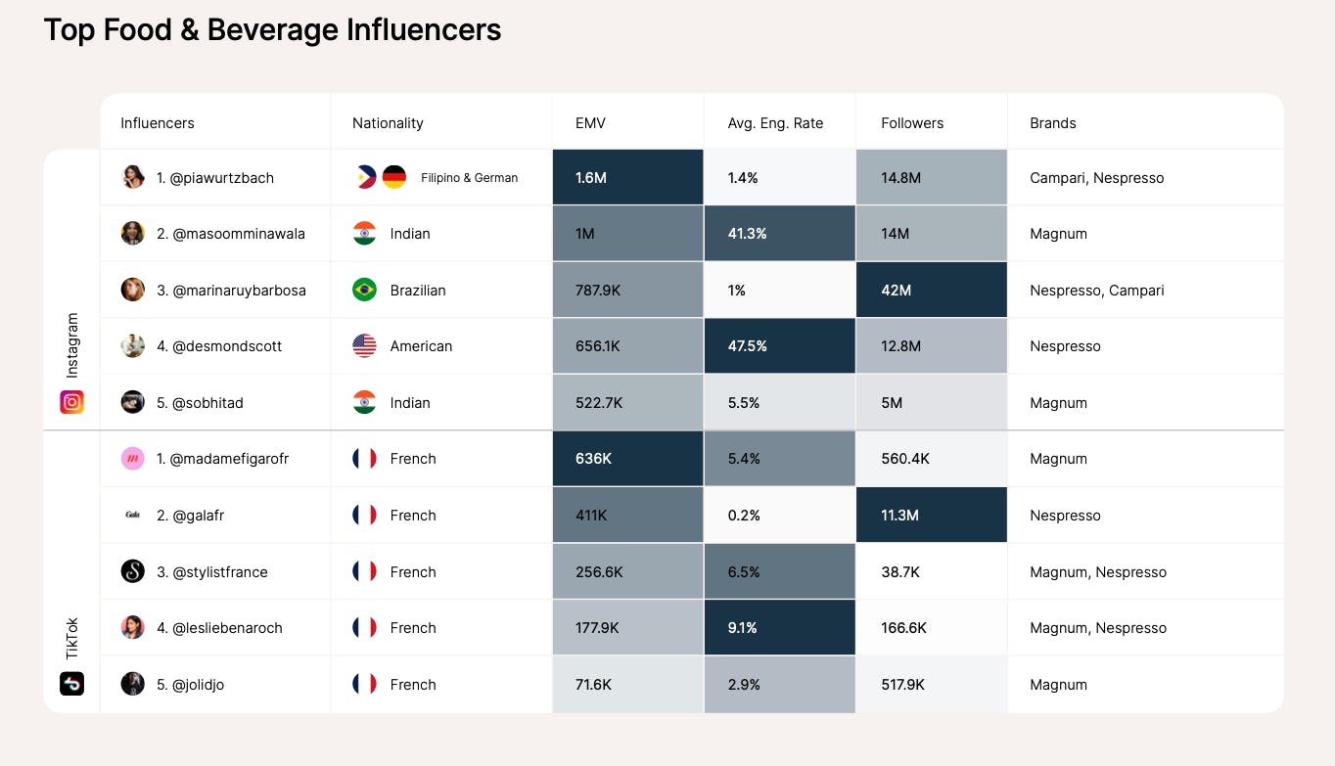Click the Avg. Eng. Rate column header
The image size is (1335, 766).
click(775, 123)
